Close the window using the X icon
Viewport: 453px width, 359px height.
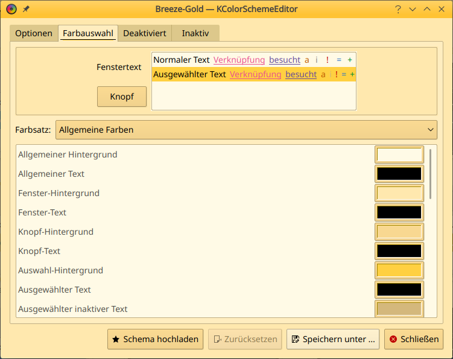point(442,9)
